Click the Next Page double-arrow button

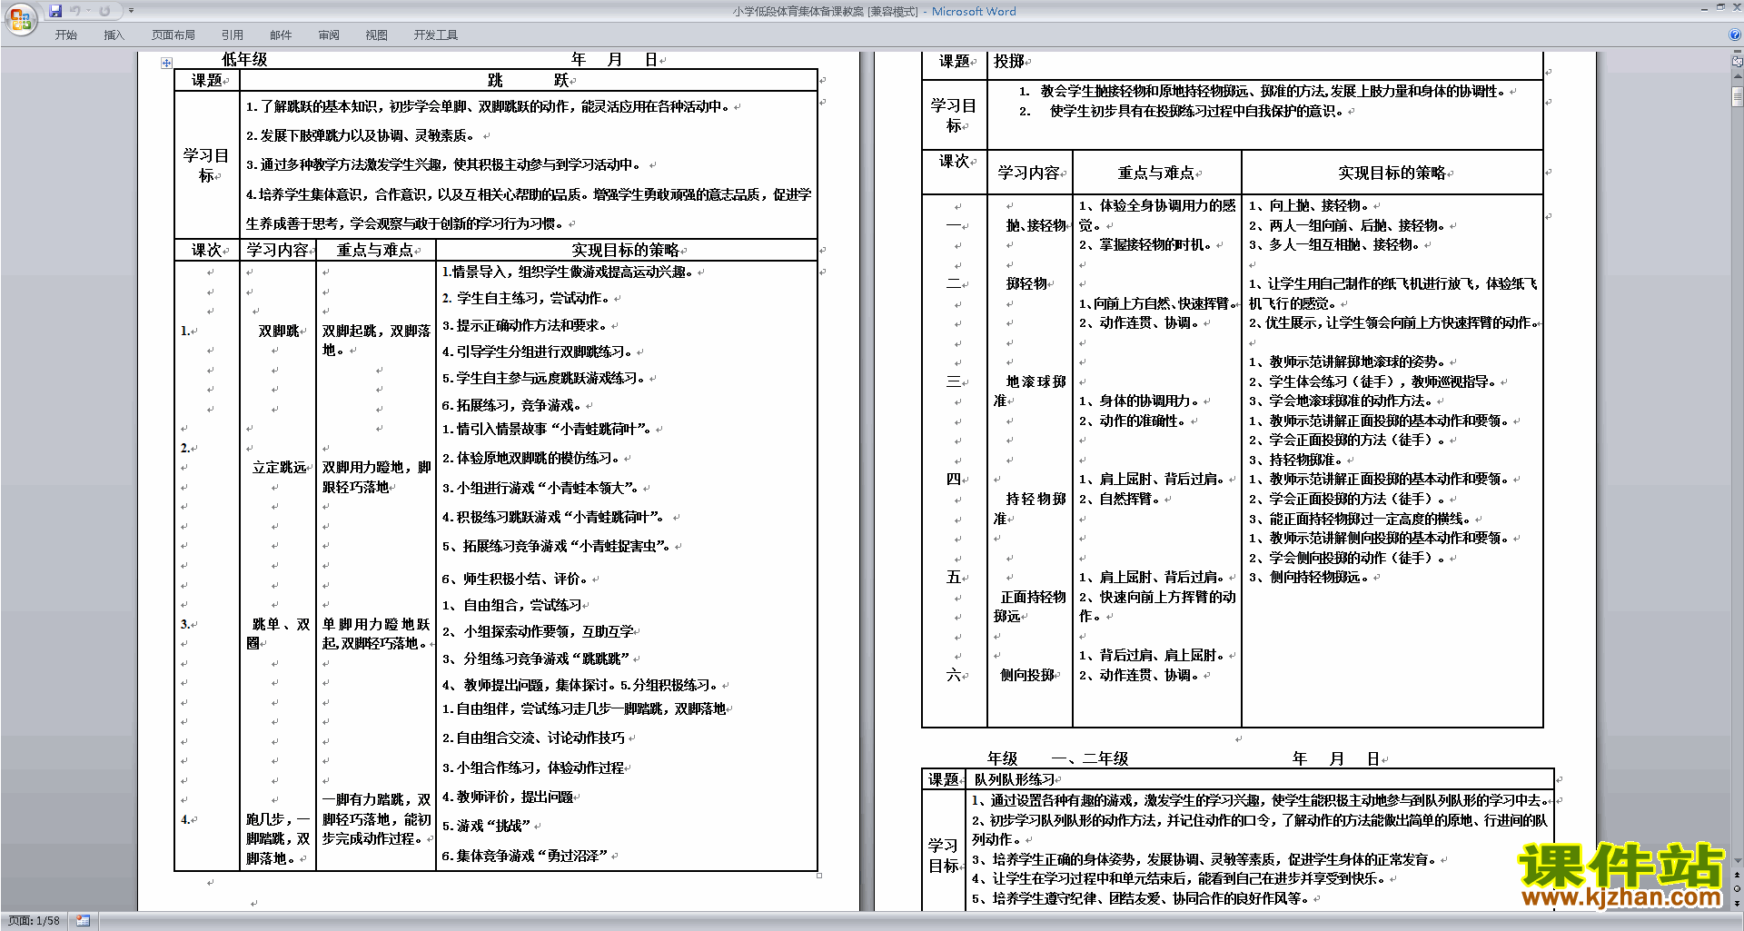pos(1737,903)
